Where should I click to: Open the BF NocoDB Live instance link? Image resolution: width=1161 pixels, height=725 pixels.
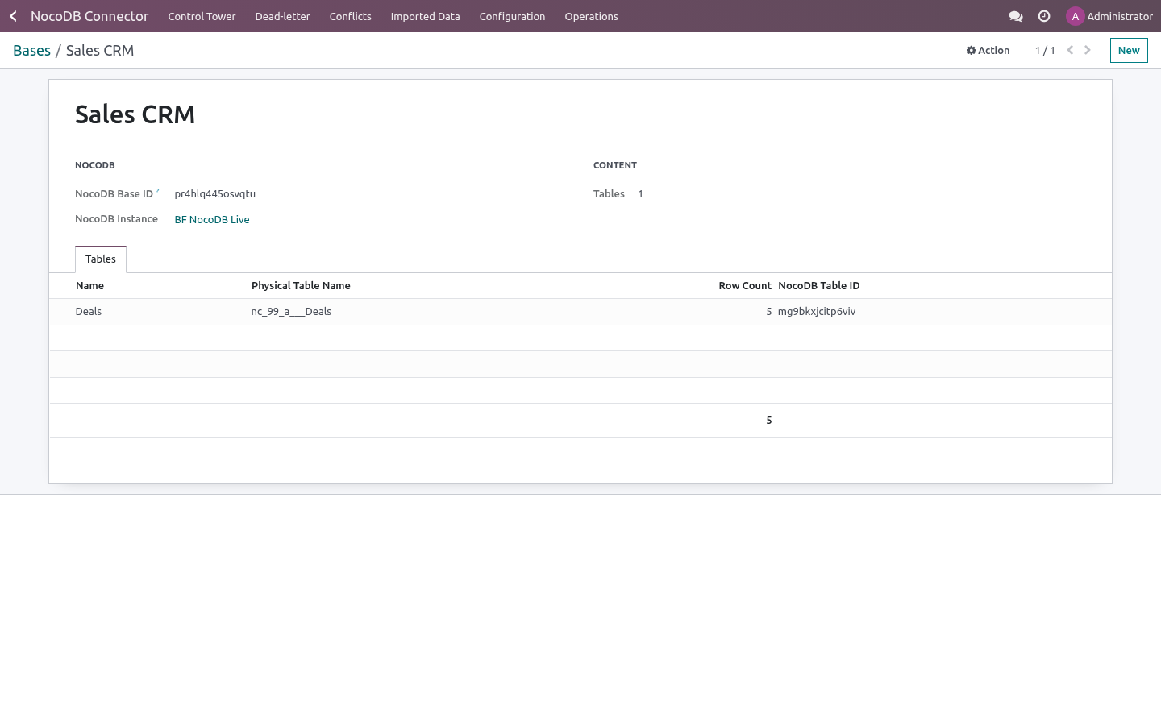(x=212, y=219)
